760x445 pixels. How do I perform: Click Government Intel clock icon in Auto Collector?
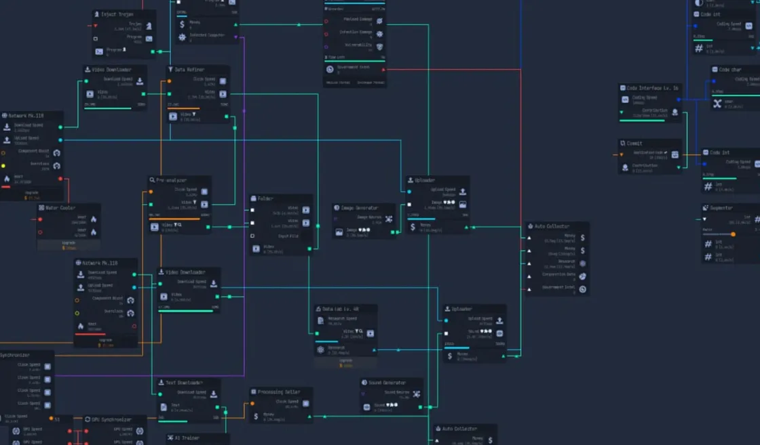(582, 289)
